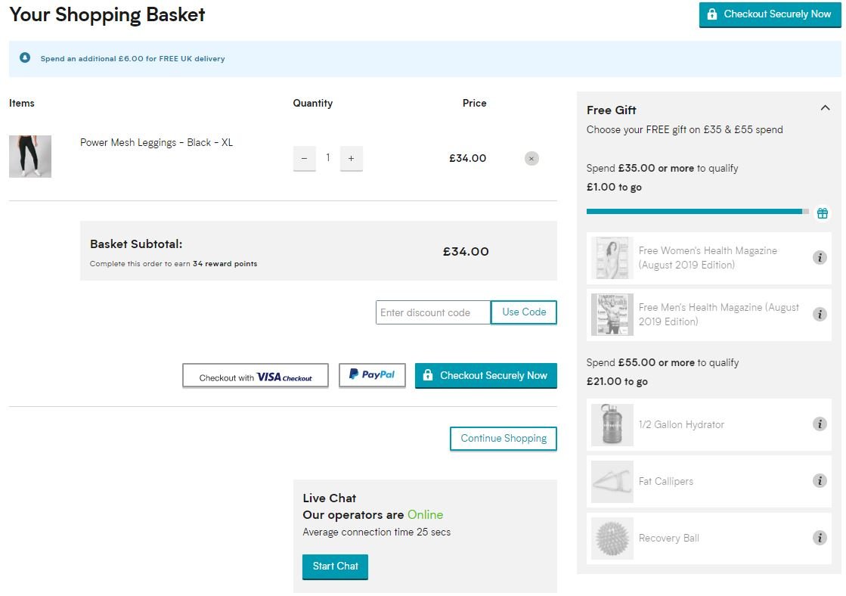Collapse the Free Gift panel

coord(825,109)
